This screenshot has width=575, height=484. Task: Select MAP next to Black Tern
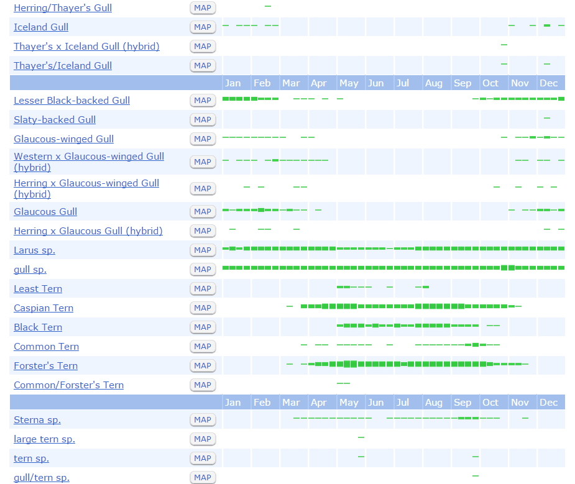point(203,327)
